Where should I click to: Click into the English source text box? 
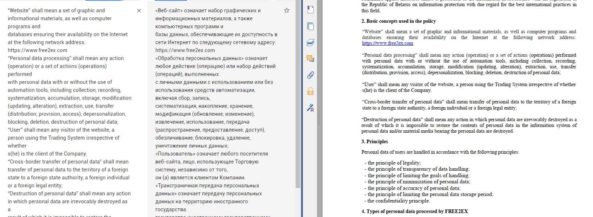69,109
